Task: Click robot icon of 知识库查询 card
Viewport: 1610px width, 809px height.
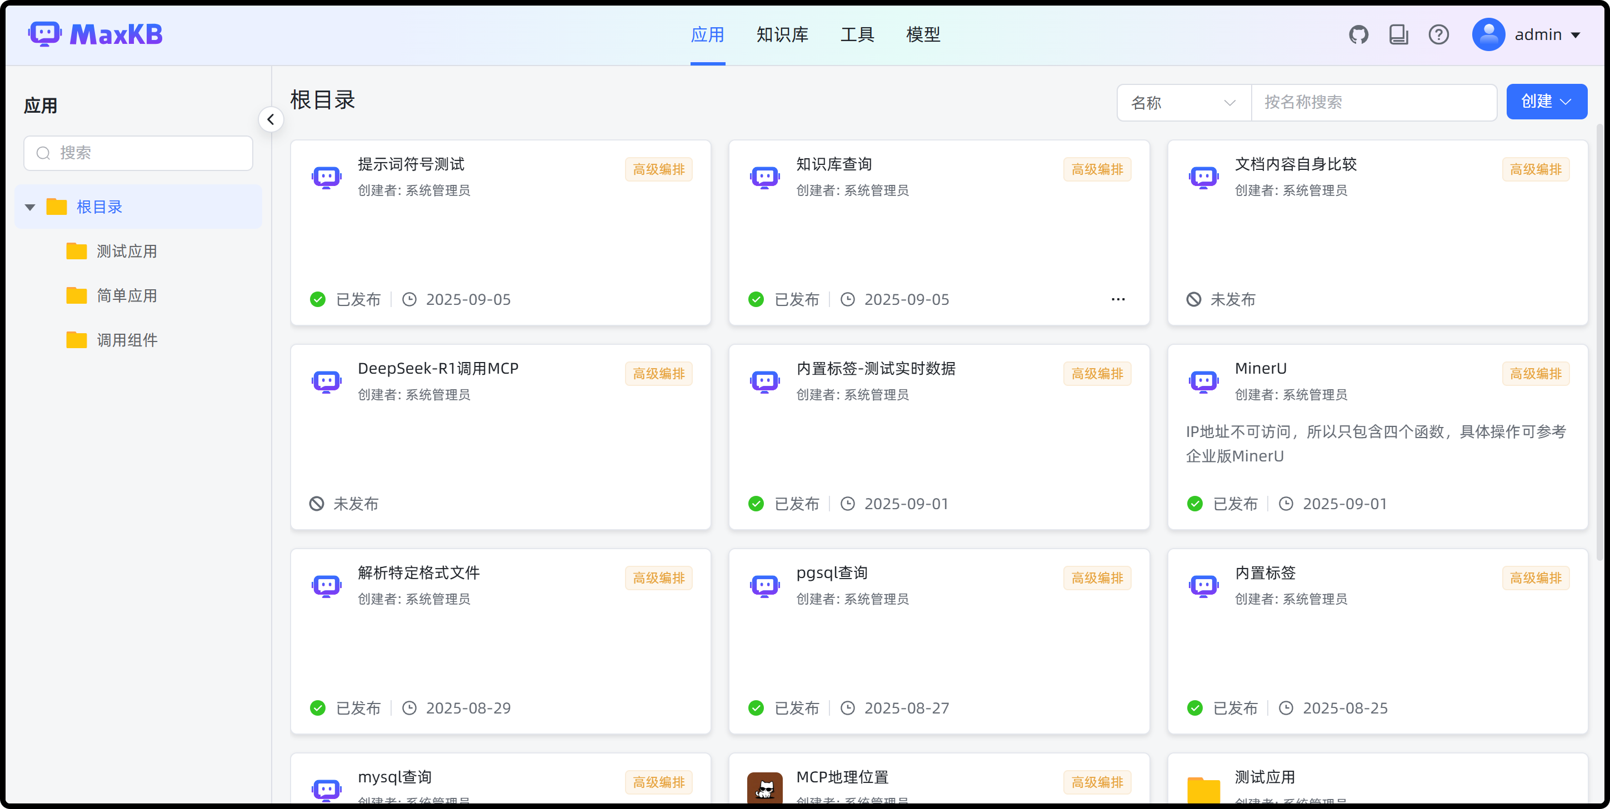Action: pos(764,178)
